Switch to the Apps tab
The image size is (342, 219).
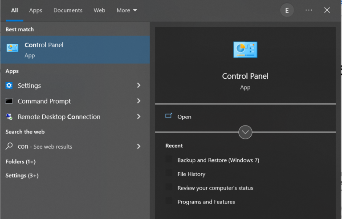pyautogui.click(x=36, y=10)
